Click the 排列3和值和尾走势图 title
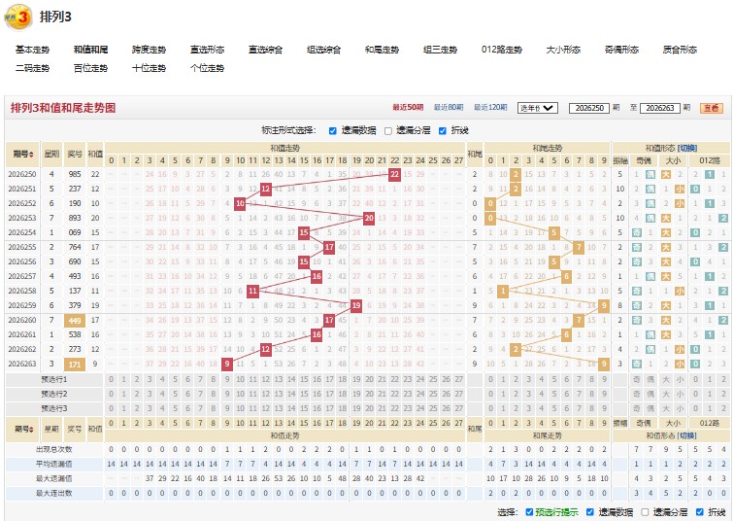The height and width of the screenshot is (521, 734). (63, 108)
